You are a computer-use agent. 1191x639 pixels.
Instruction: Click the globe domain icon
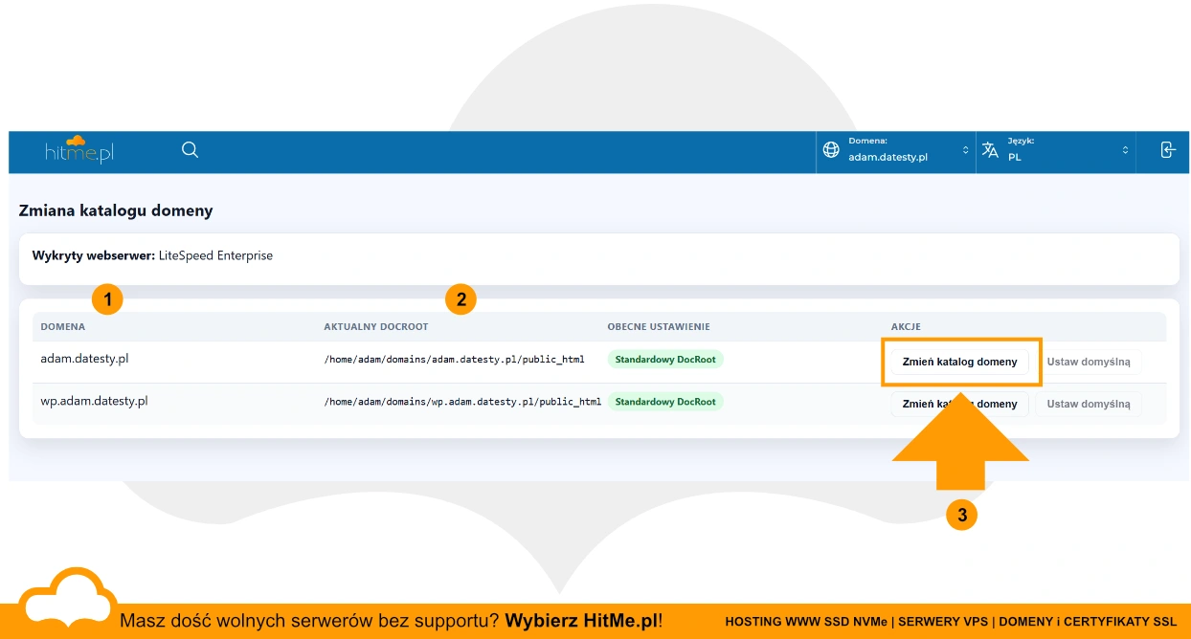[x=831, y=150]
